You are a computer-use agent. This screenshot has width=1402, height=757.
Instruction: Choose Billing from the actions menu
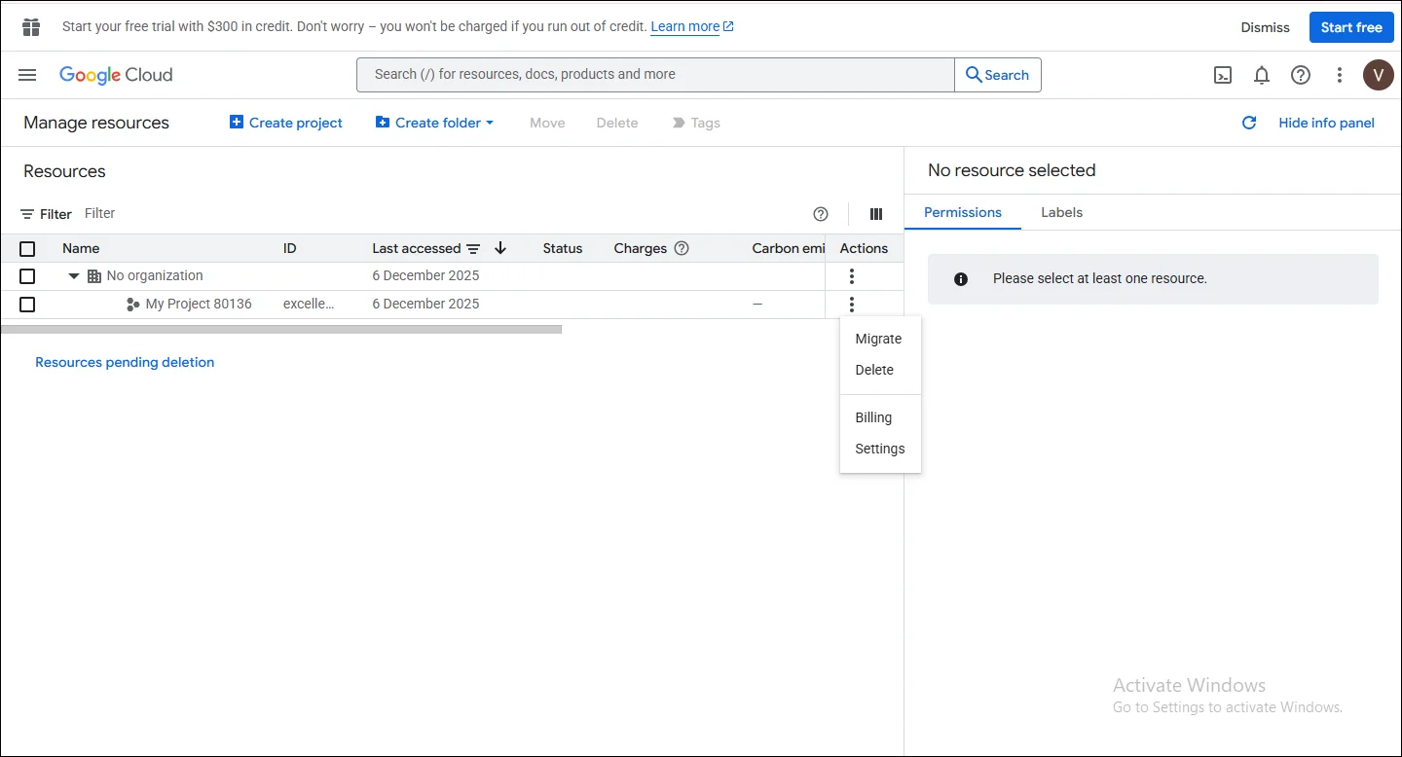tap(880, 417)
